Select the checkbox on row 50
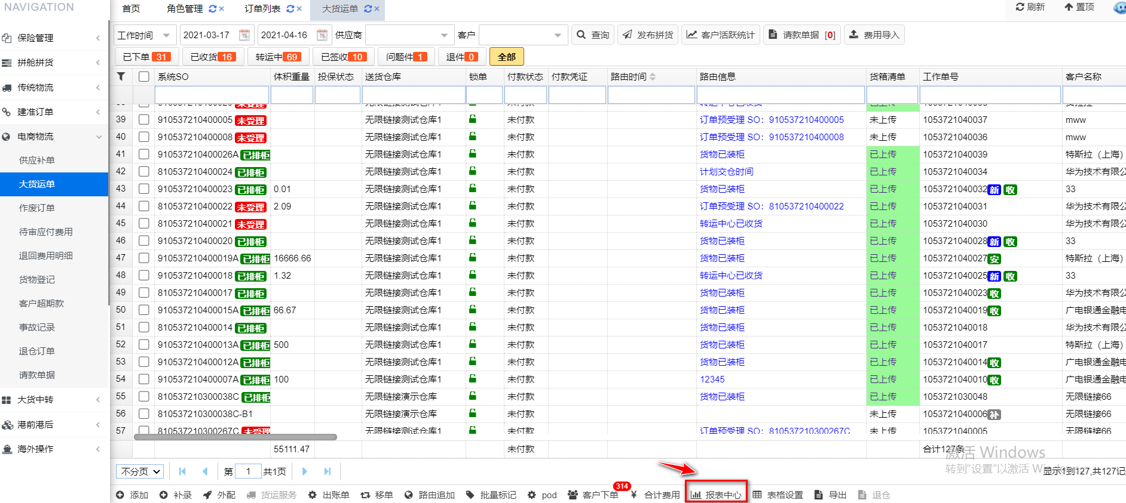The width and height of the screenshot is (1126, 503). 143,310
